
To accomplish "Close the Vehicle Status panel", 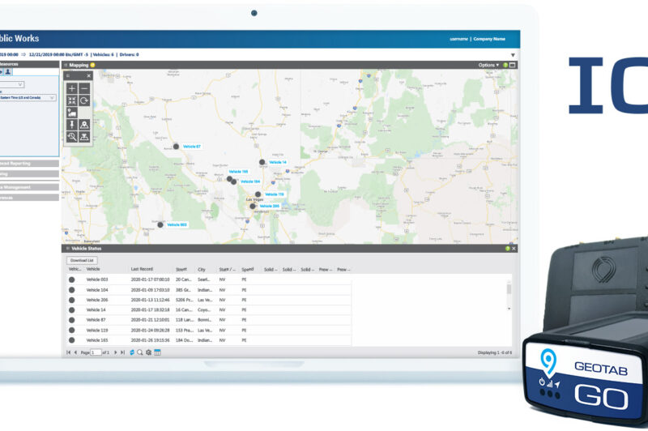I will point(514,249).
